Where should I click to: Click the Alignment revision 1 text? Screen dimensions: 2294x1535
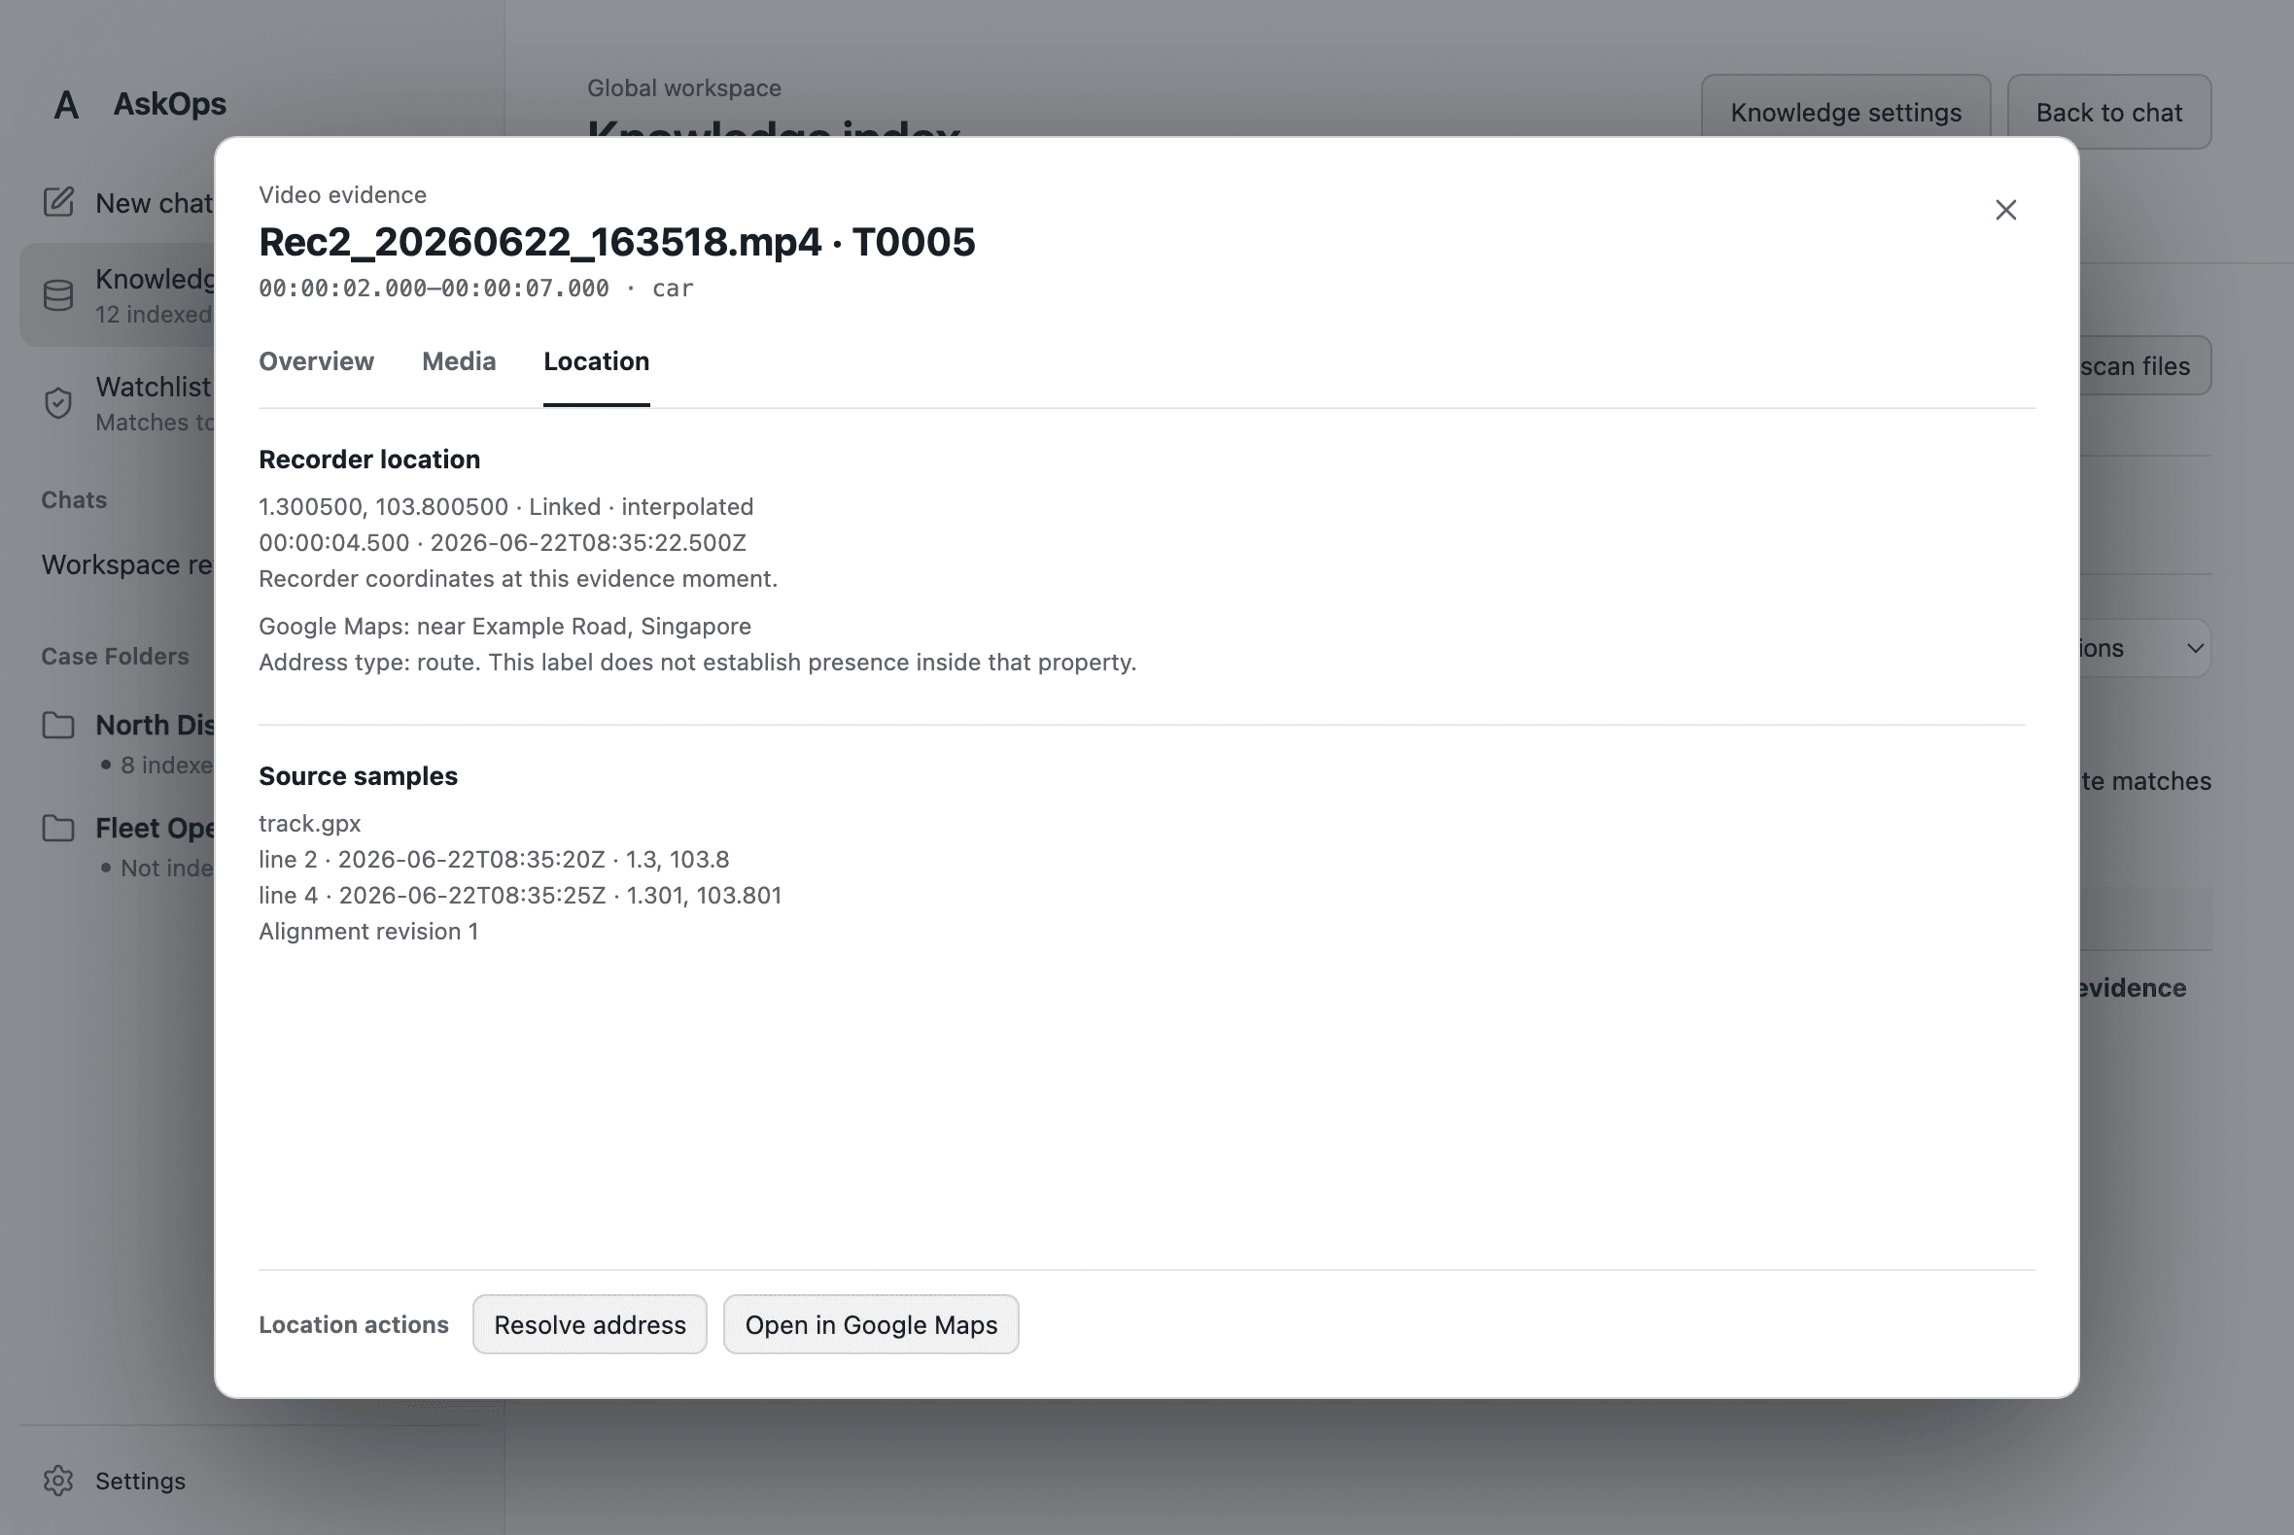368,931
